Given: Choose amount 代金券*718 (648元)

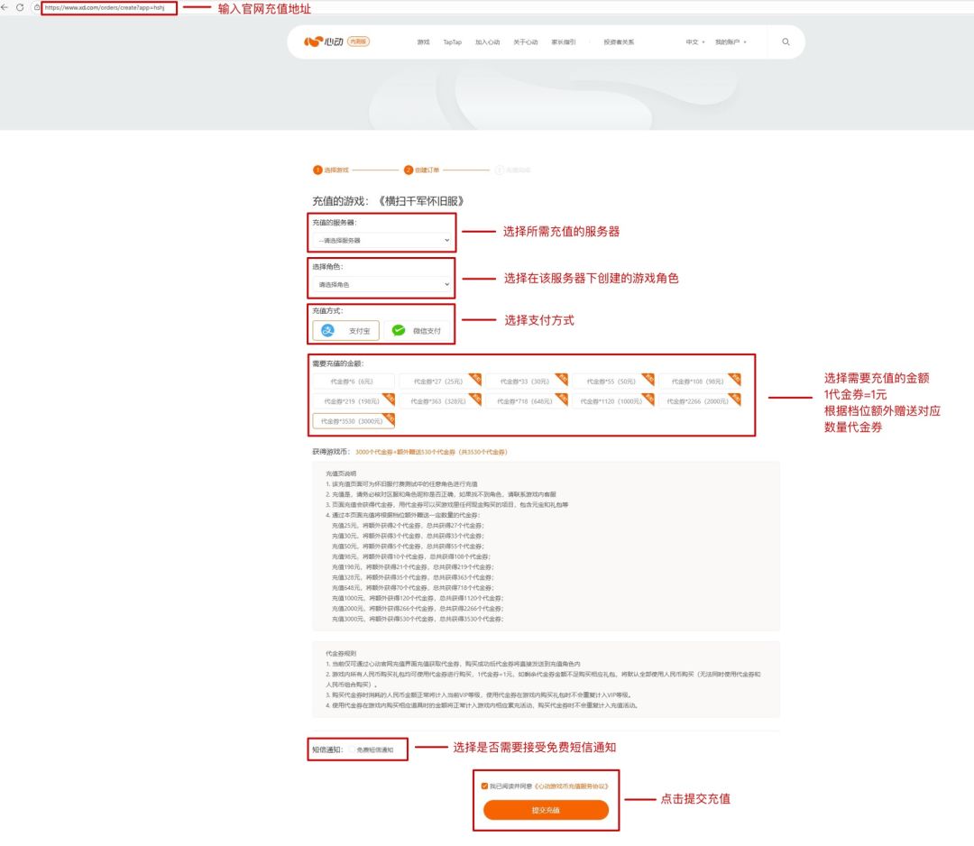Looking at the screenshot, I should (x=526, y=401).
